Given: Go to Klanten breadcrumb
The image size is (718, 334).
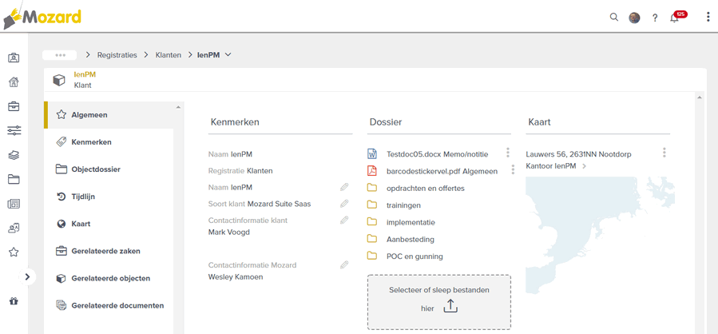Looking at the screenshot, I should 168,55.
